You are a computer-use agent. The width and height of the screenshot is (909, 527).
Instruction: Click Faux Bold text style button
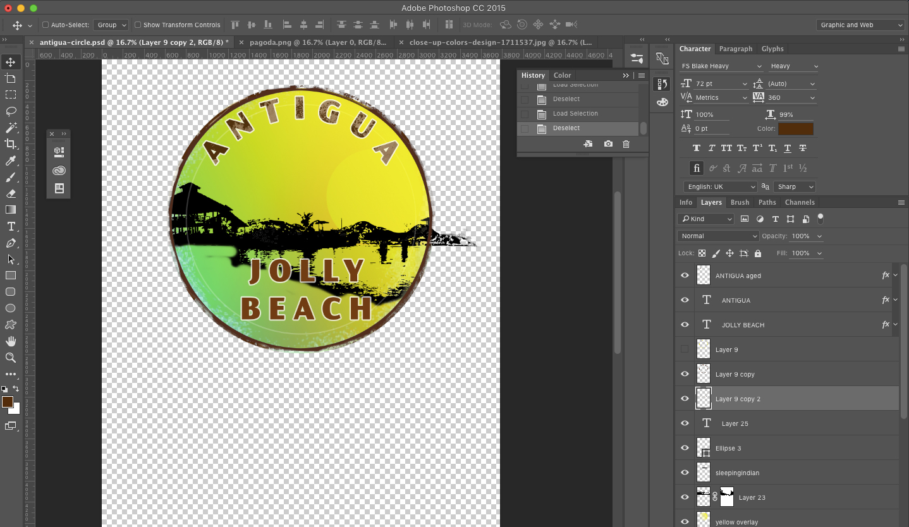697,148
